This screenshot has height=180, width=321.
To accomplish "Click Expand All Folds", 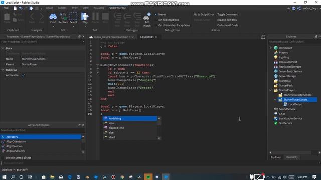I will click(x=227, y=20).
